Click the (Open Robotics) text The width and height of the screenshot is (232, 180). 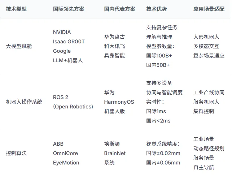(73, 107)
